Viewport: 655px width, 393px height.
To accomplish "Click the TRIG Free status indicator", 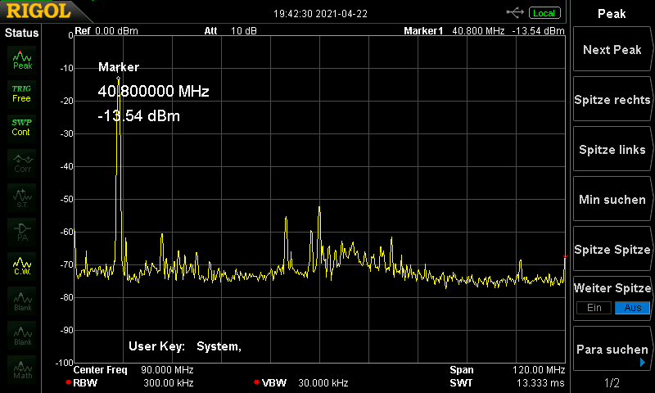I will (22, 94).
